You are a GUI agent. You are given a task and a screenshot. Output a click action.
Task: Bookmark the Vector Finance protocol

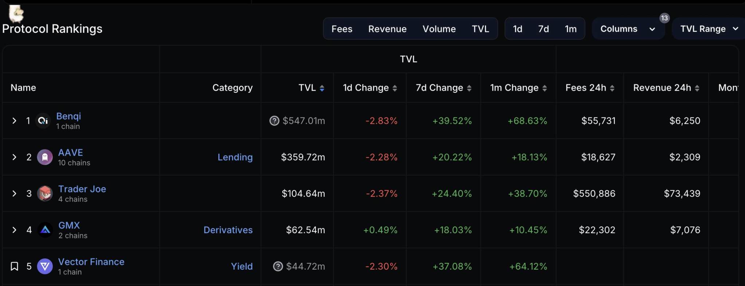(14, 266)
